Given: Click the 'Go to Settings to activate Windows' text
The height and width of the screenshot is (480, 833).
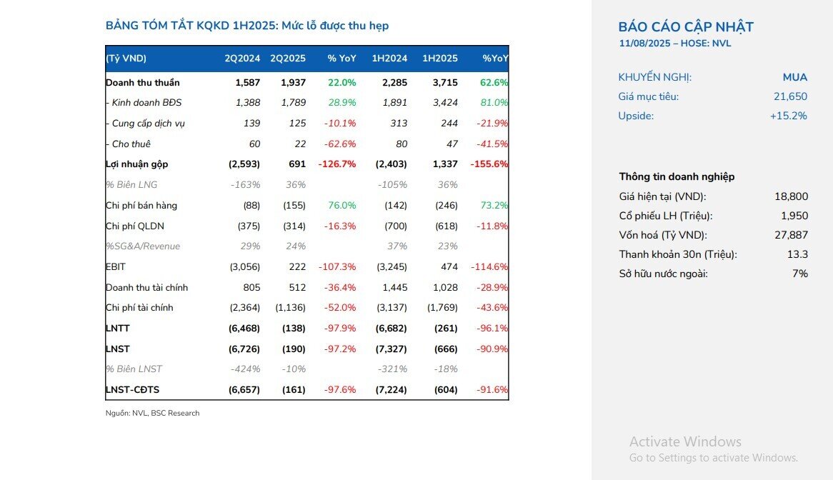Looking at the screenshot, I should [713, 458].
